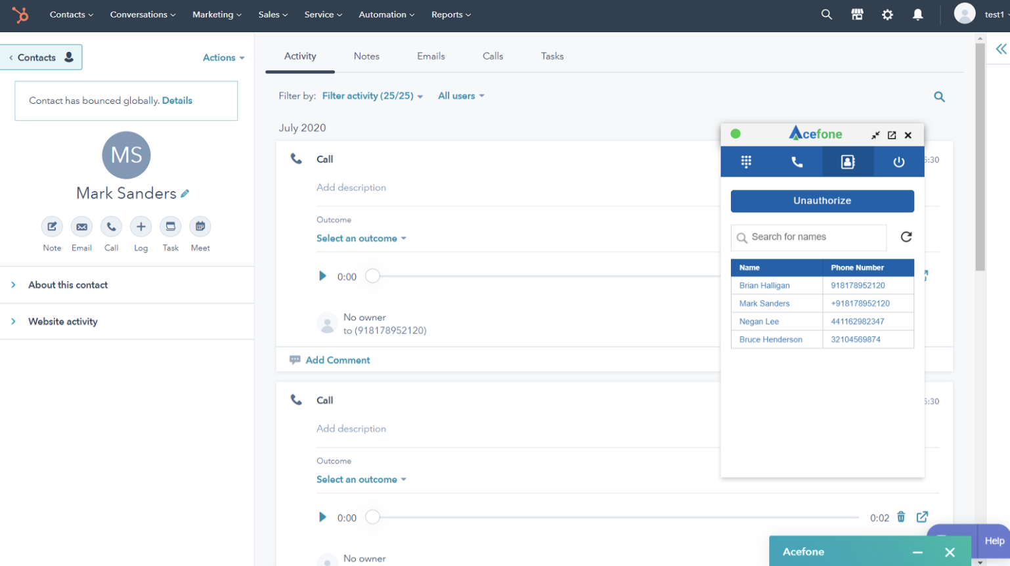Switch to the Notes tab
The width and height of the screenshot is (1010, 566).
[x=366, y=56]
